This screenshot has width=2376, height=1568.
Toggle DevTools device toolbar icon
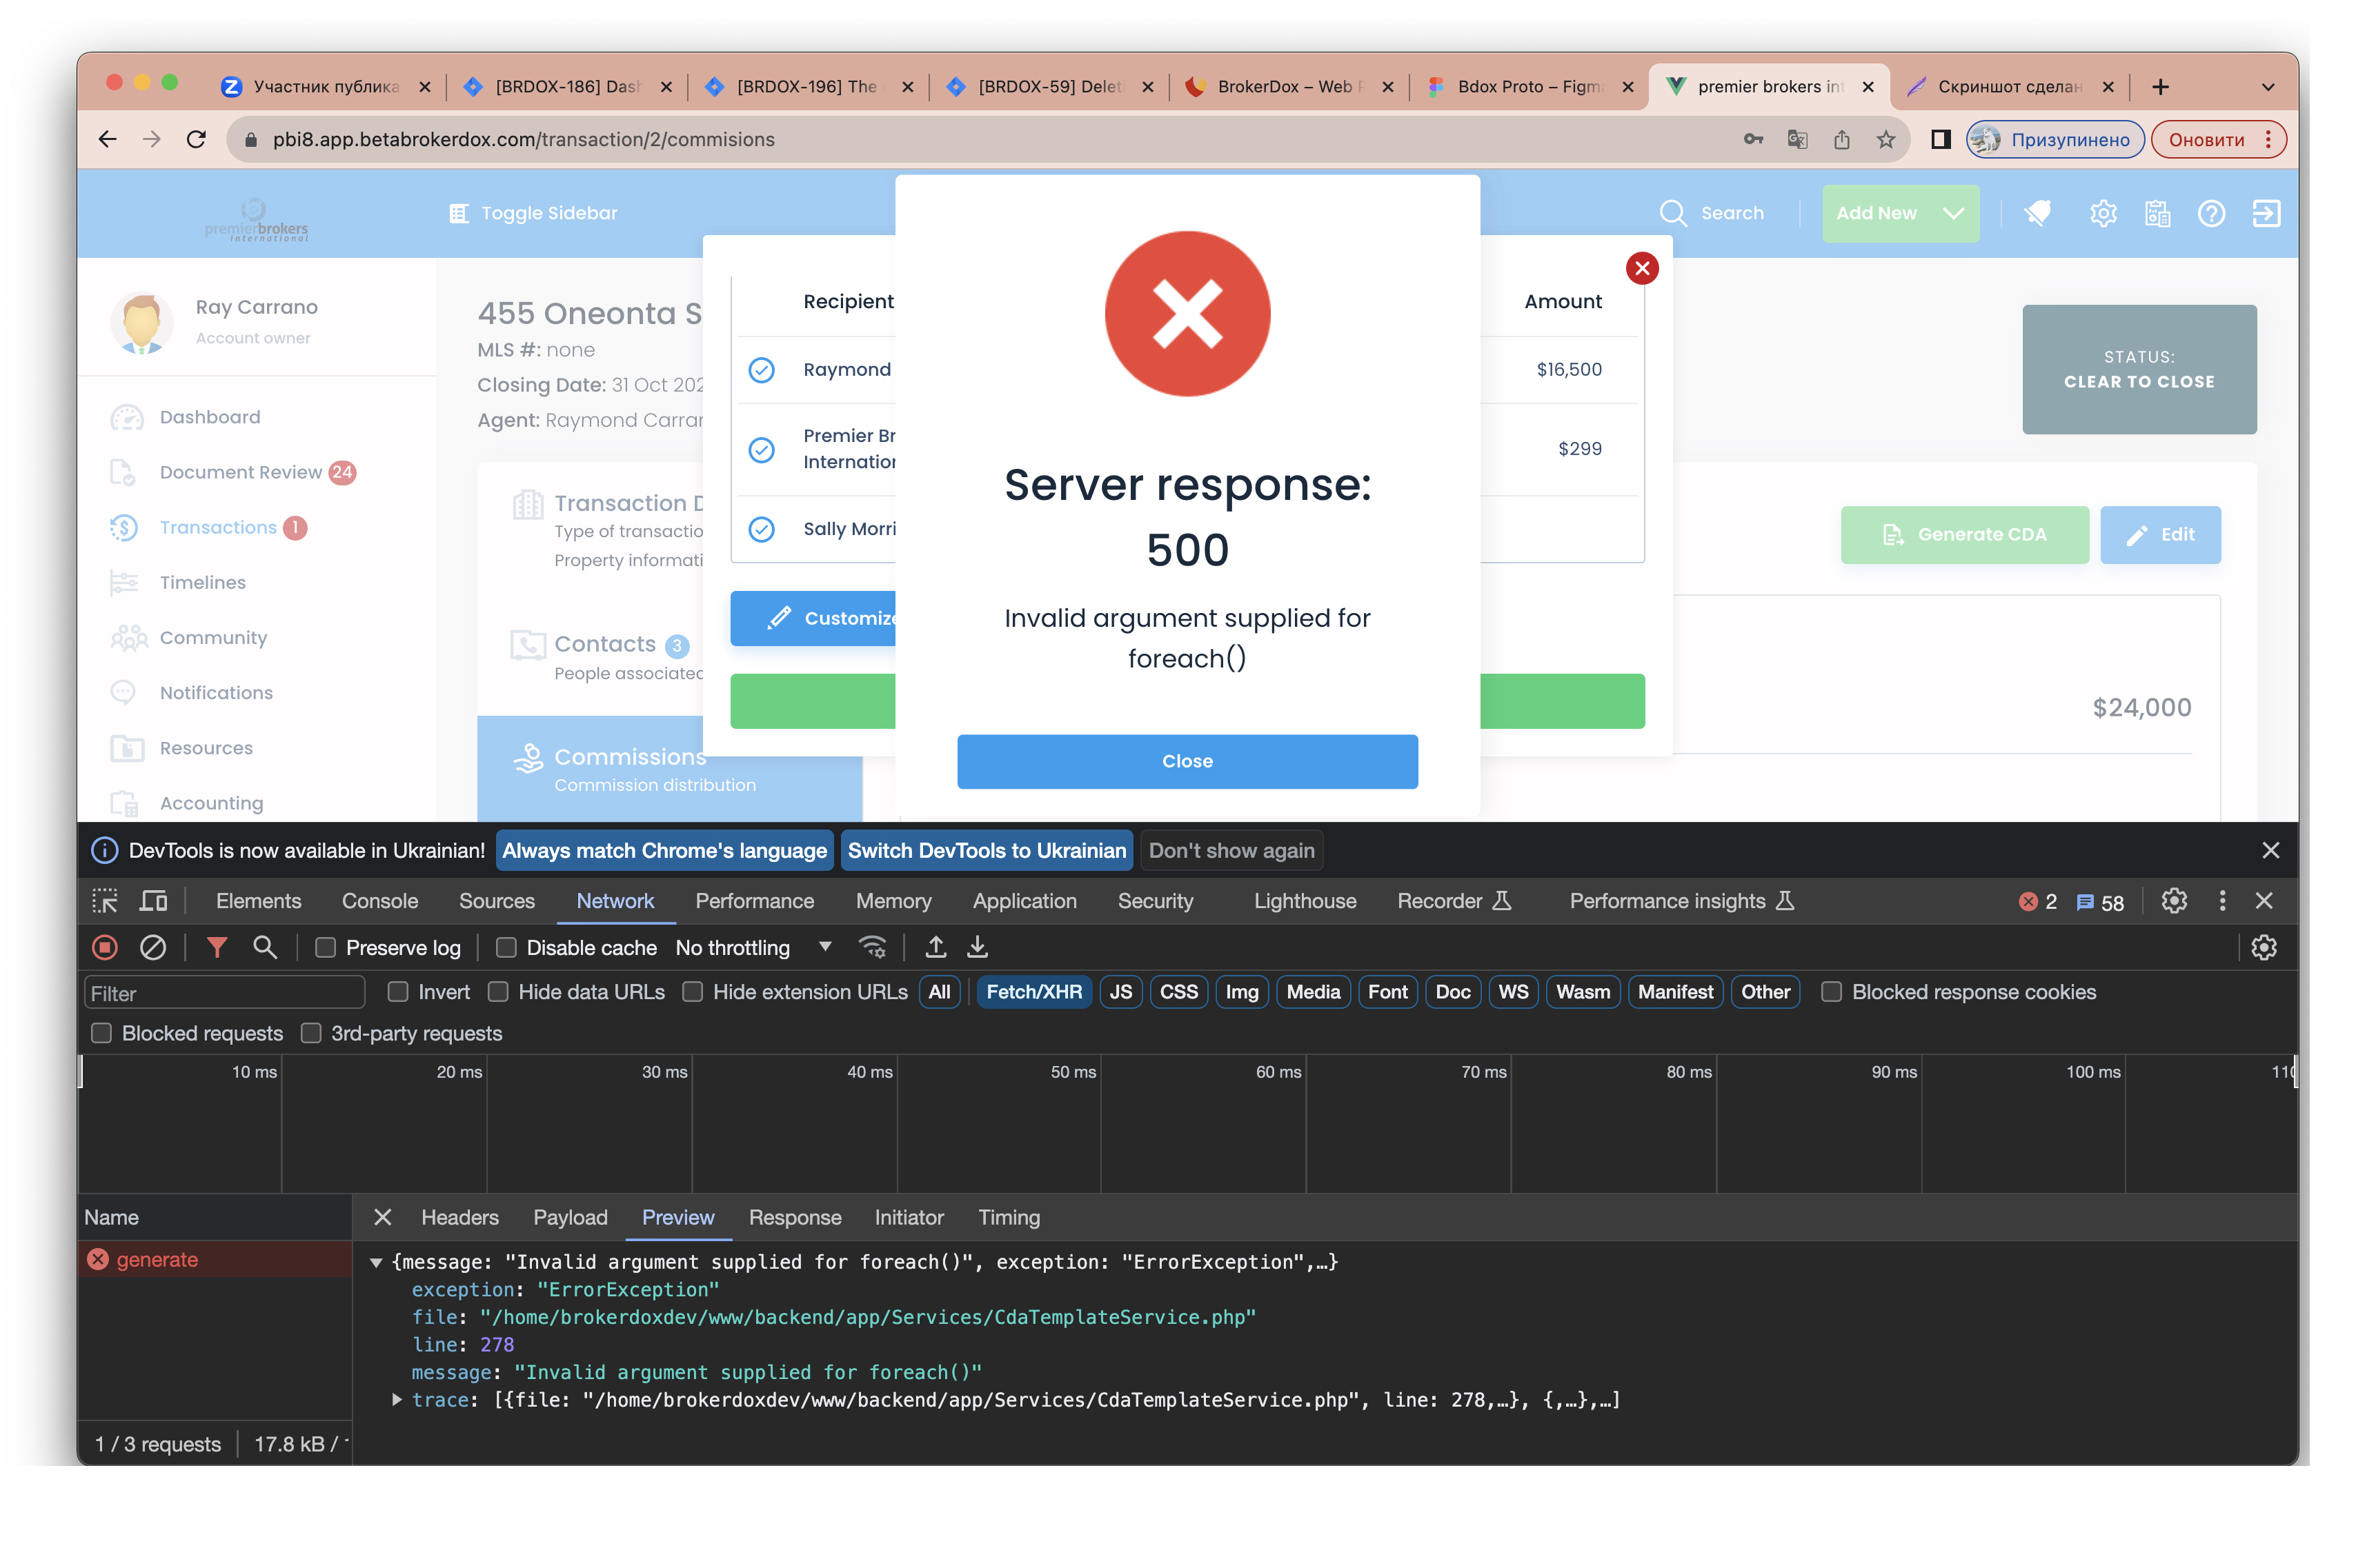[153, 901]
